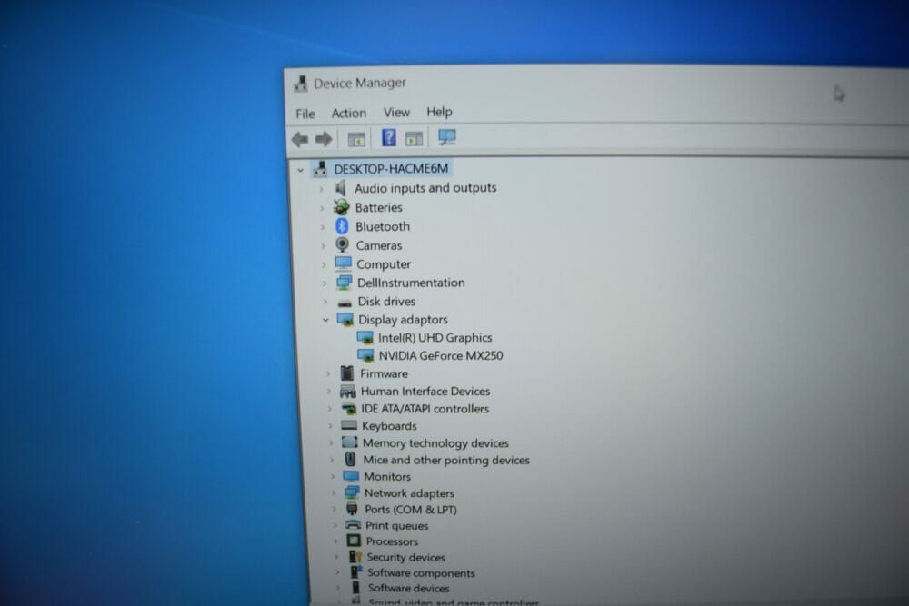Click the Display adaptors category icon

pos(345,319)
